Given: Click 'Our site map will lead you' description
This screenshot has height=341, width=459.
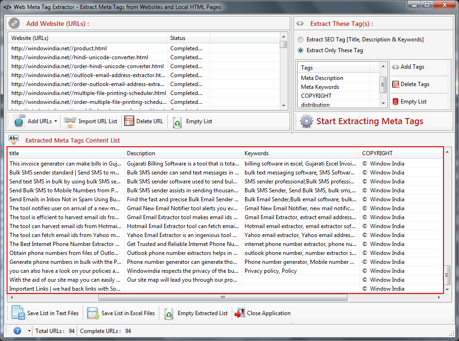Looking at the screenshot, I should (182, 280).
